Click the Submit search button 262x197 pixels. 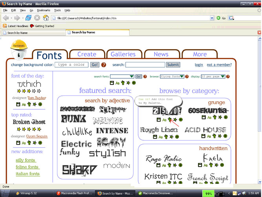point(173,65)
